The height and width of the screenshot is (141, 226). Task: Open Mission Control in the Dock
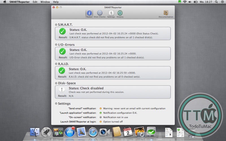tap(58, 132)
